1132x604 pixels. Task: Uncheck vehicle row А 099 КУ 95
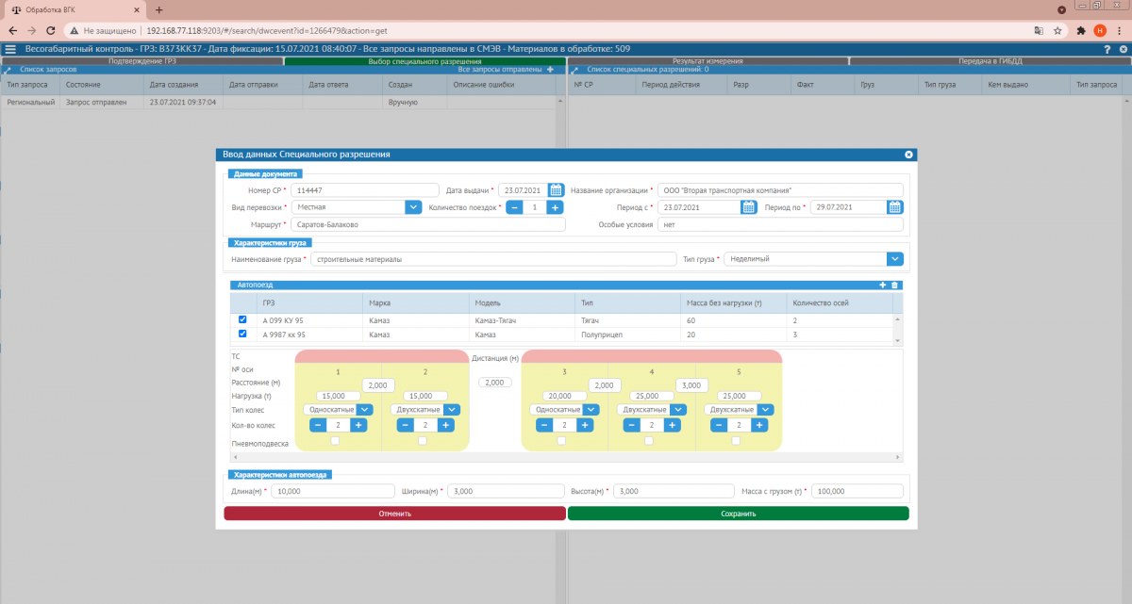(242, 320)
